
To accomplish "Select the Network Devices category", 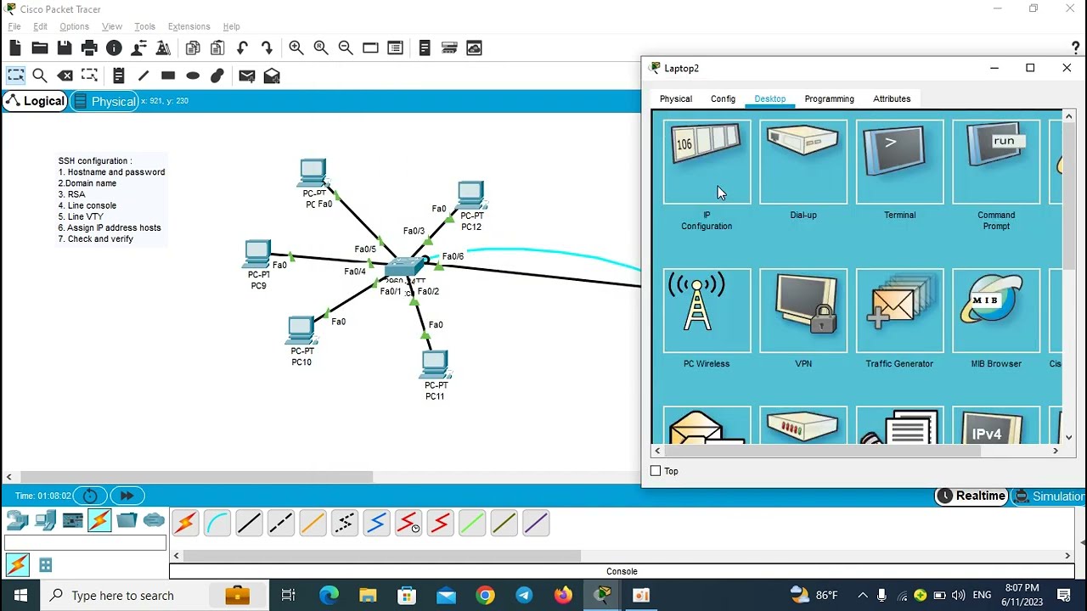I will coord(17,520).
